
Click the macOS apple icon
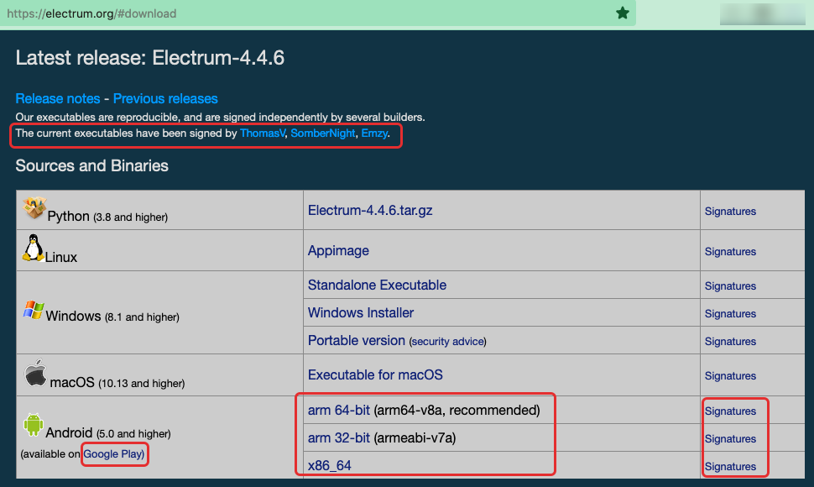pyautogui.click(x=35, y=373)
